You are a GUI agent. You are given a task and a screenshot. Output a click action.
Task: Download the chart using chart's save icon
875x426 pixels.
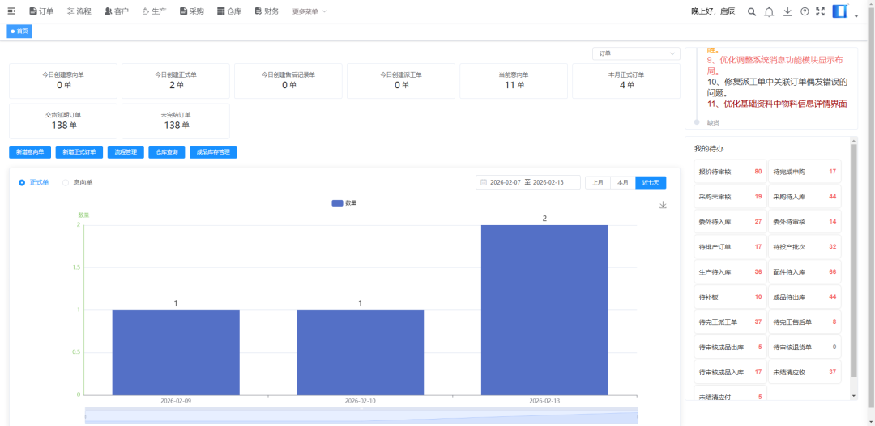[x=663, y=205]
